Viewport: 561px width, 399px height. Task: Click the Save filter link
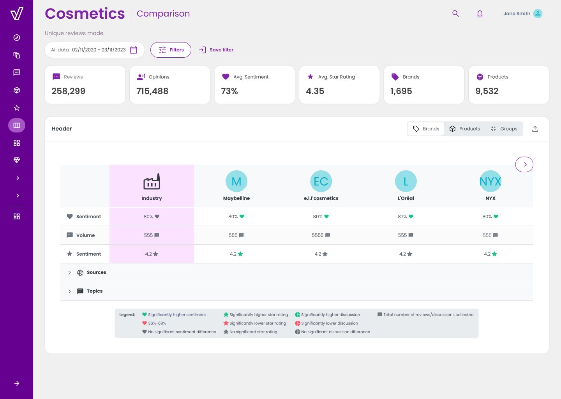(x=216, y=50)
